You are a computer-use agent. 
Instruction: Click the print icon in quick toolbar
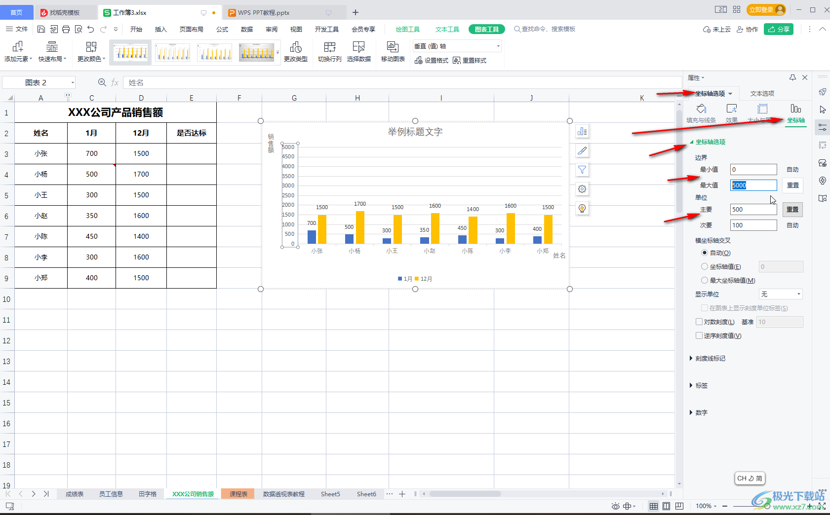coord(66,29)
